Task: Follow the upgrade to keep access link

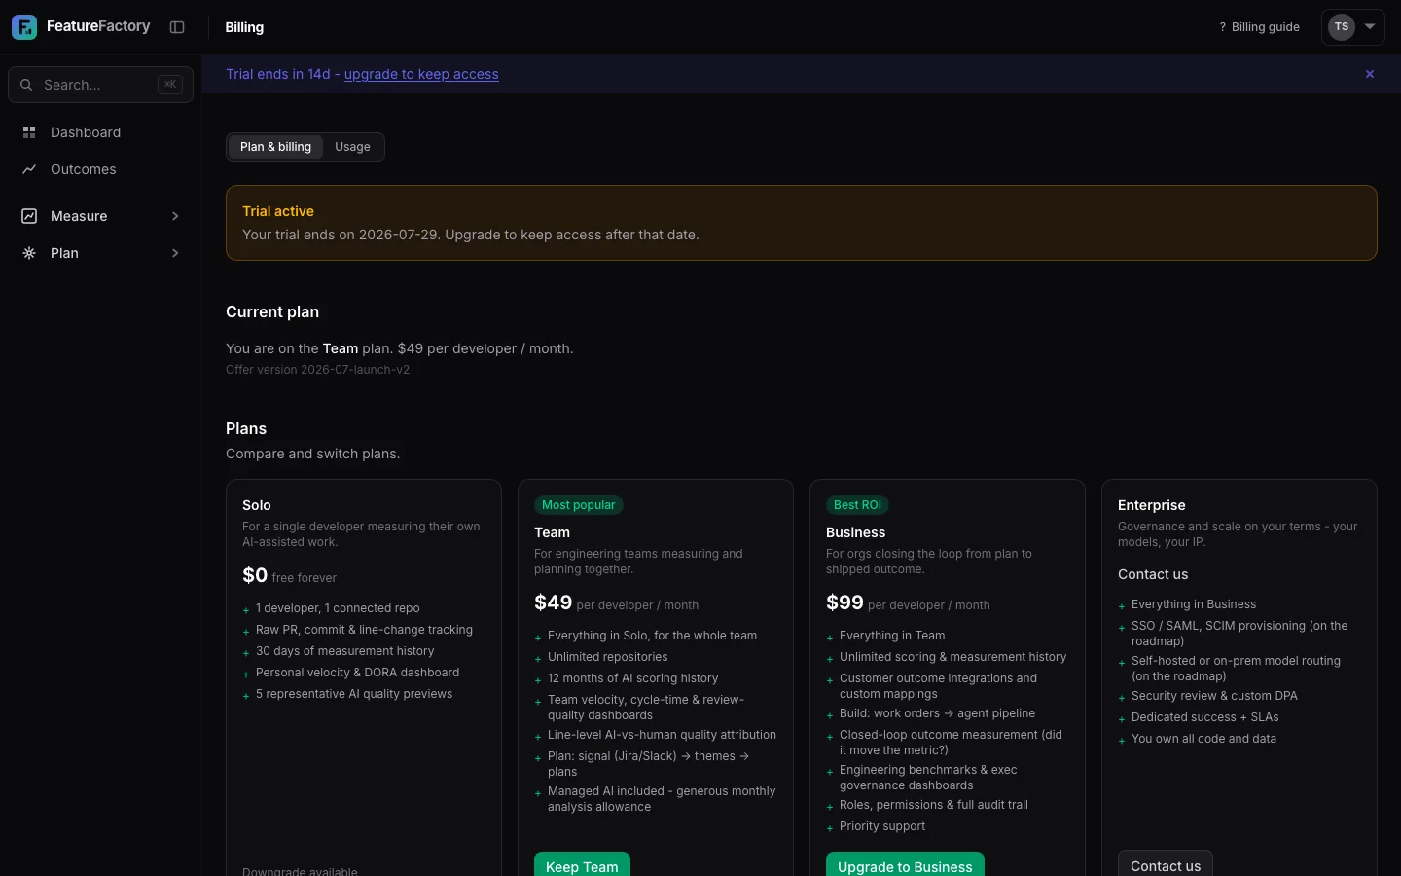Action: tap(421, 74)
